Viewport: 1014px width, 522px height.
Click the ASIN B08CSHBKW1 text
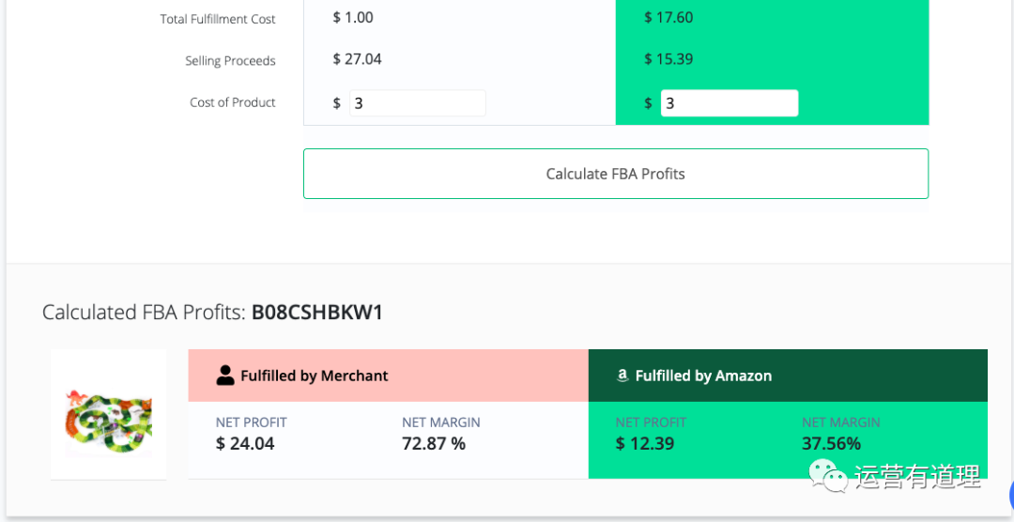317,313
